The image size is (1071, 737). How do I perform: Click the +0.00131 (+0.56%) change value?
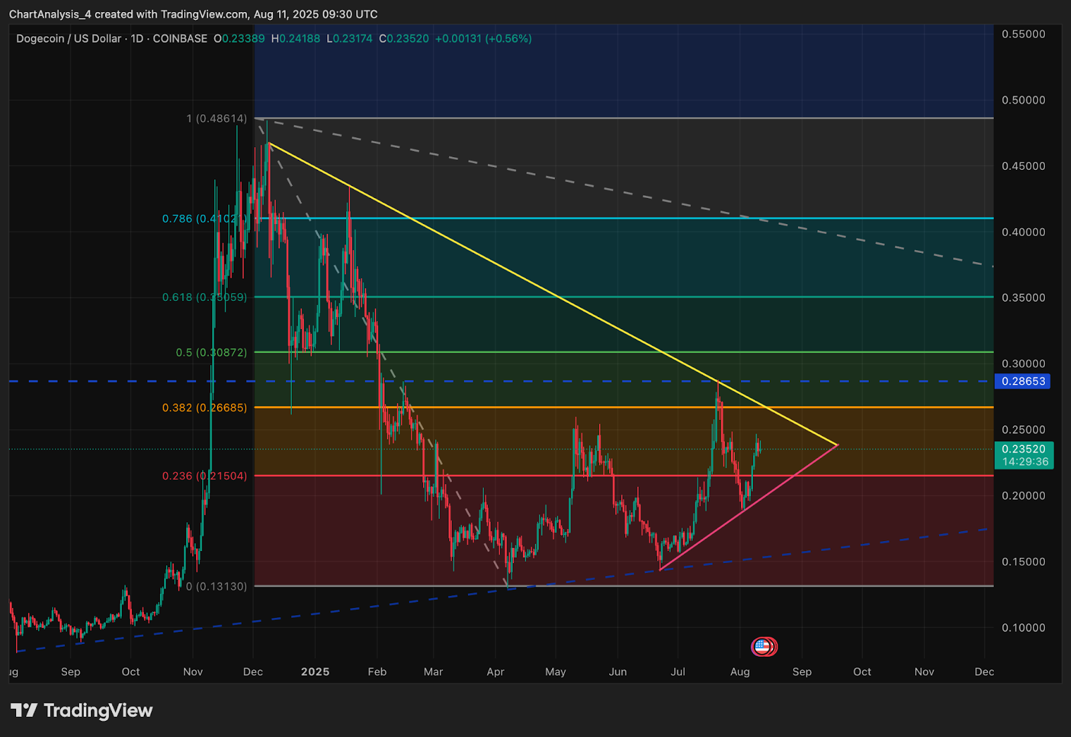tap(483, 39)
